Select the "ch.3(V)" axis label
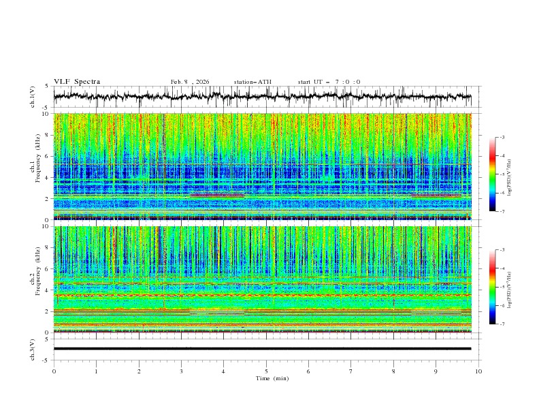This screenshot has width=539, height=417. click(33, 350)
